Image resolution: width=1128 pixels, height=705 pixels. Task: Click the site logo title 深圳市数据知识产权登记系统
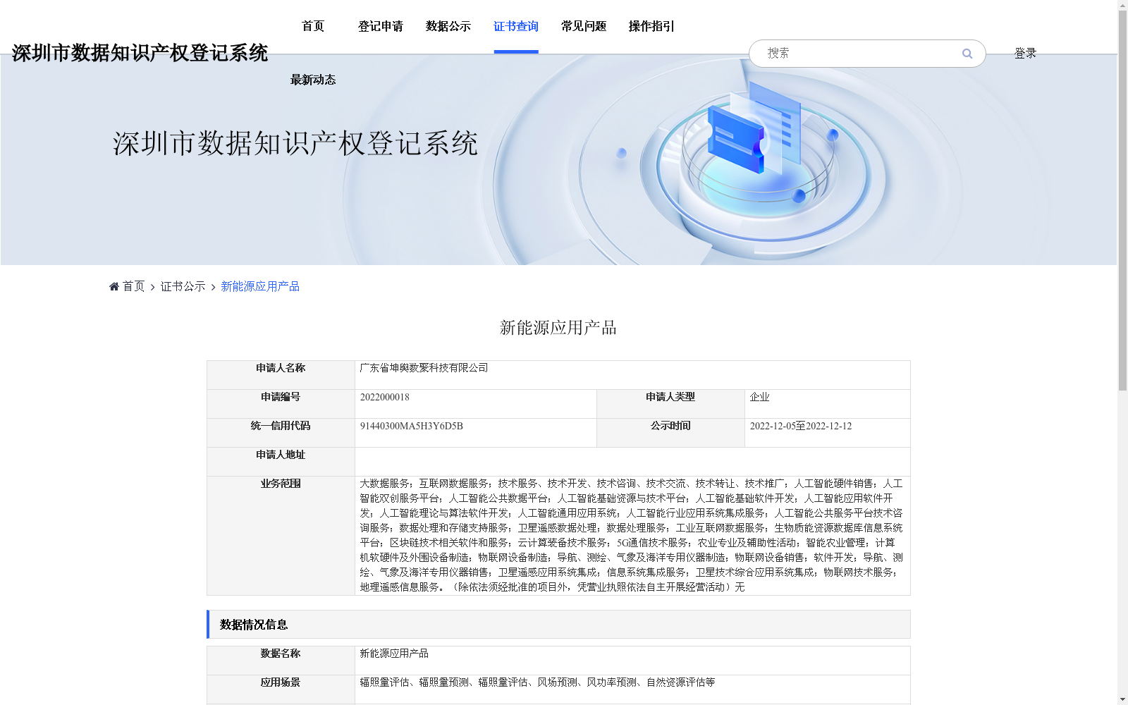click(x=140, y=53)
